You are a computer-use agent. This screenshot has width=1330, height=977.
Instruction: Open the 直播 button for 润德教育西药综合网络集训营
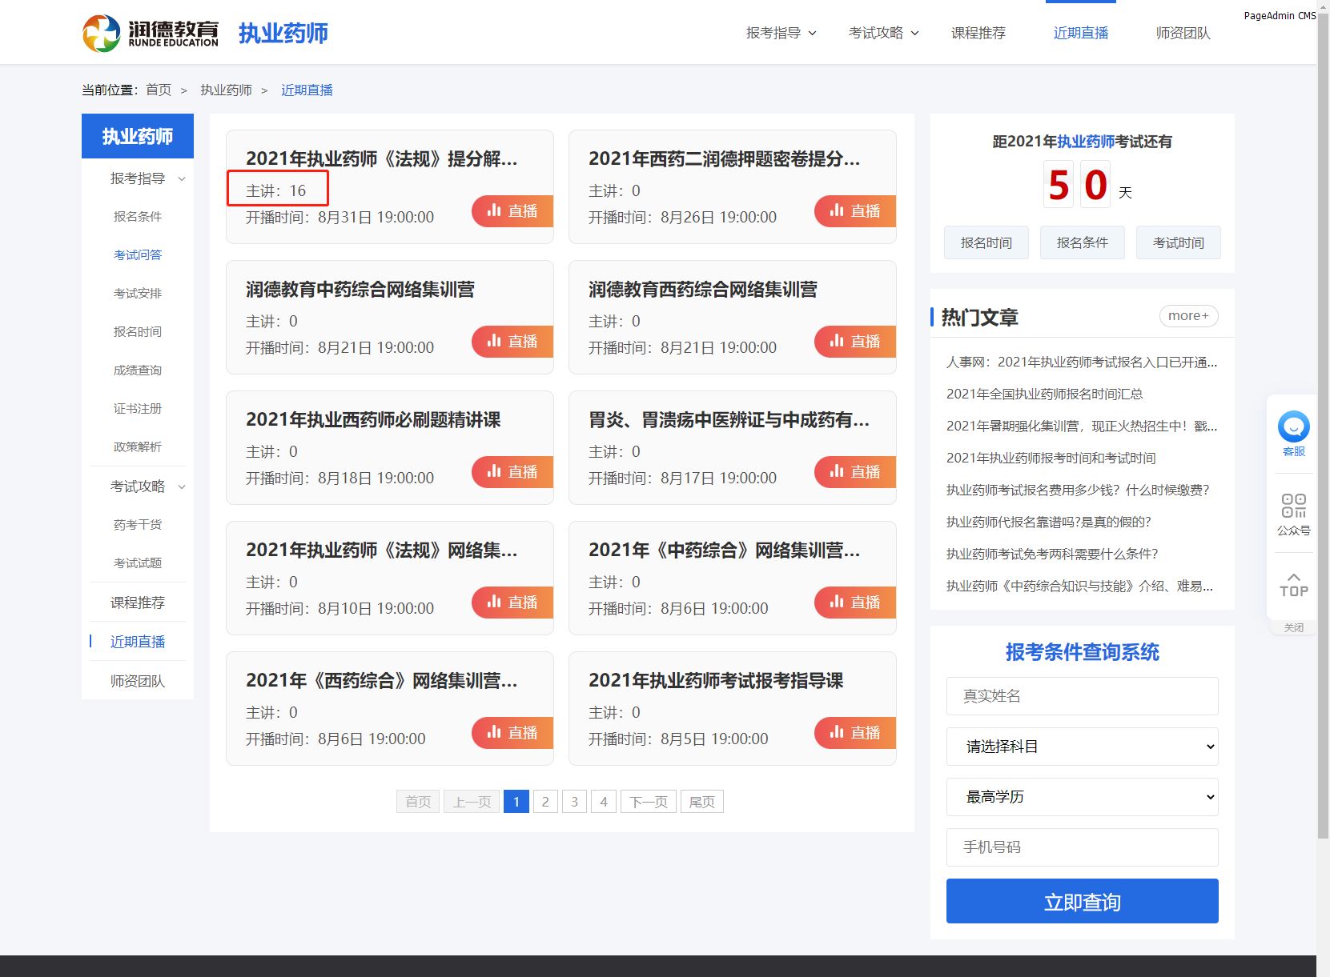click(x=855, y=342)
